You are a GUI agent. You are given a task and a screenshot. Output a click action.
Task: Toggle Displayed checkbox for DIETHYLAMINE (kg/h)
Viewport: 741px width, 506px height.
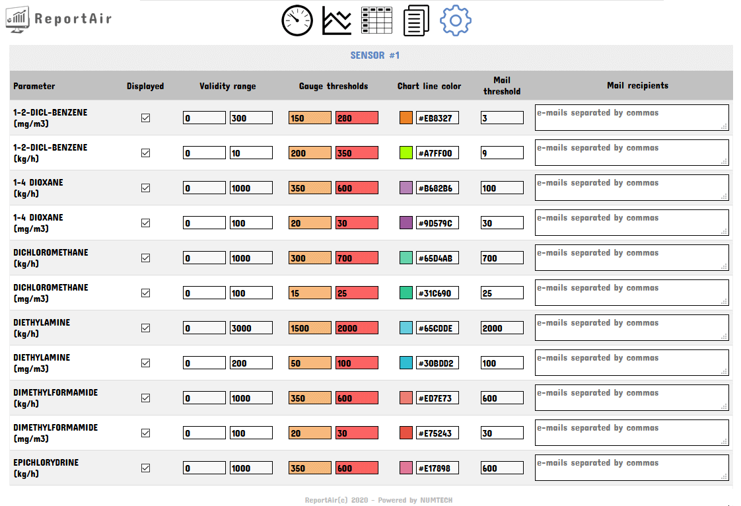[x=146, y=328]
